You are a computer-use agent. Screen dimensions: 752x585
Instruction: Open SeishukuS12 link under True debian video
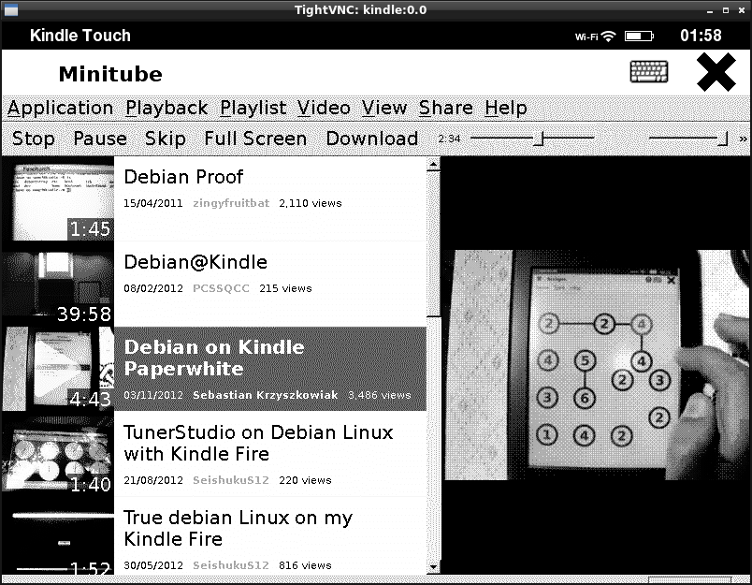(x=231, y=565)
